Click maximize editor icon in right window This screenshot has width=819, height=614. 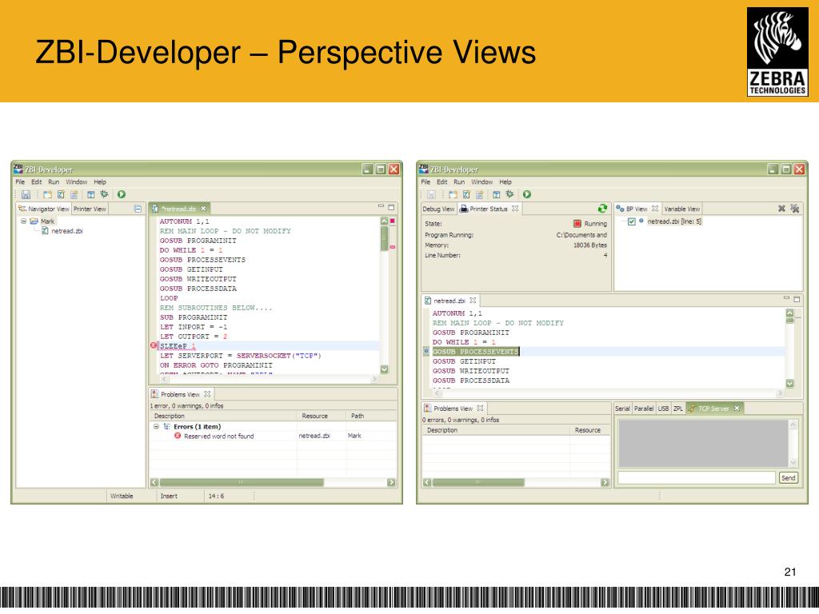coord(797,299)
